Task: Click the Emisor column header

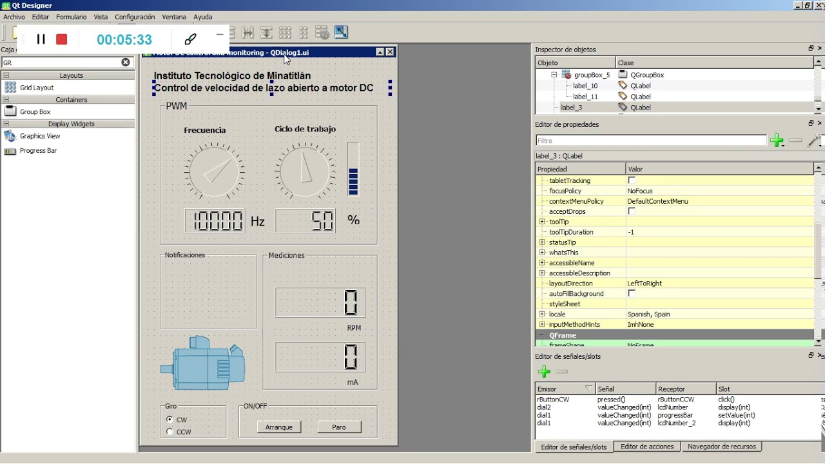Action: tap(565, 389)
